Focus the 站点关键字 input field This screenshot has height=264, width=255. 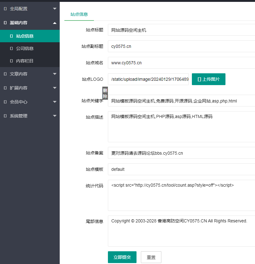click(181, 101)
